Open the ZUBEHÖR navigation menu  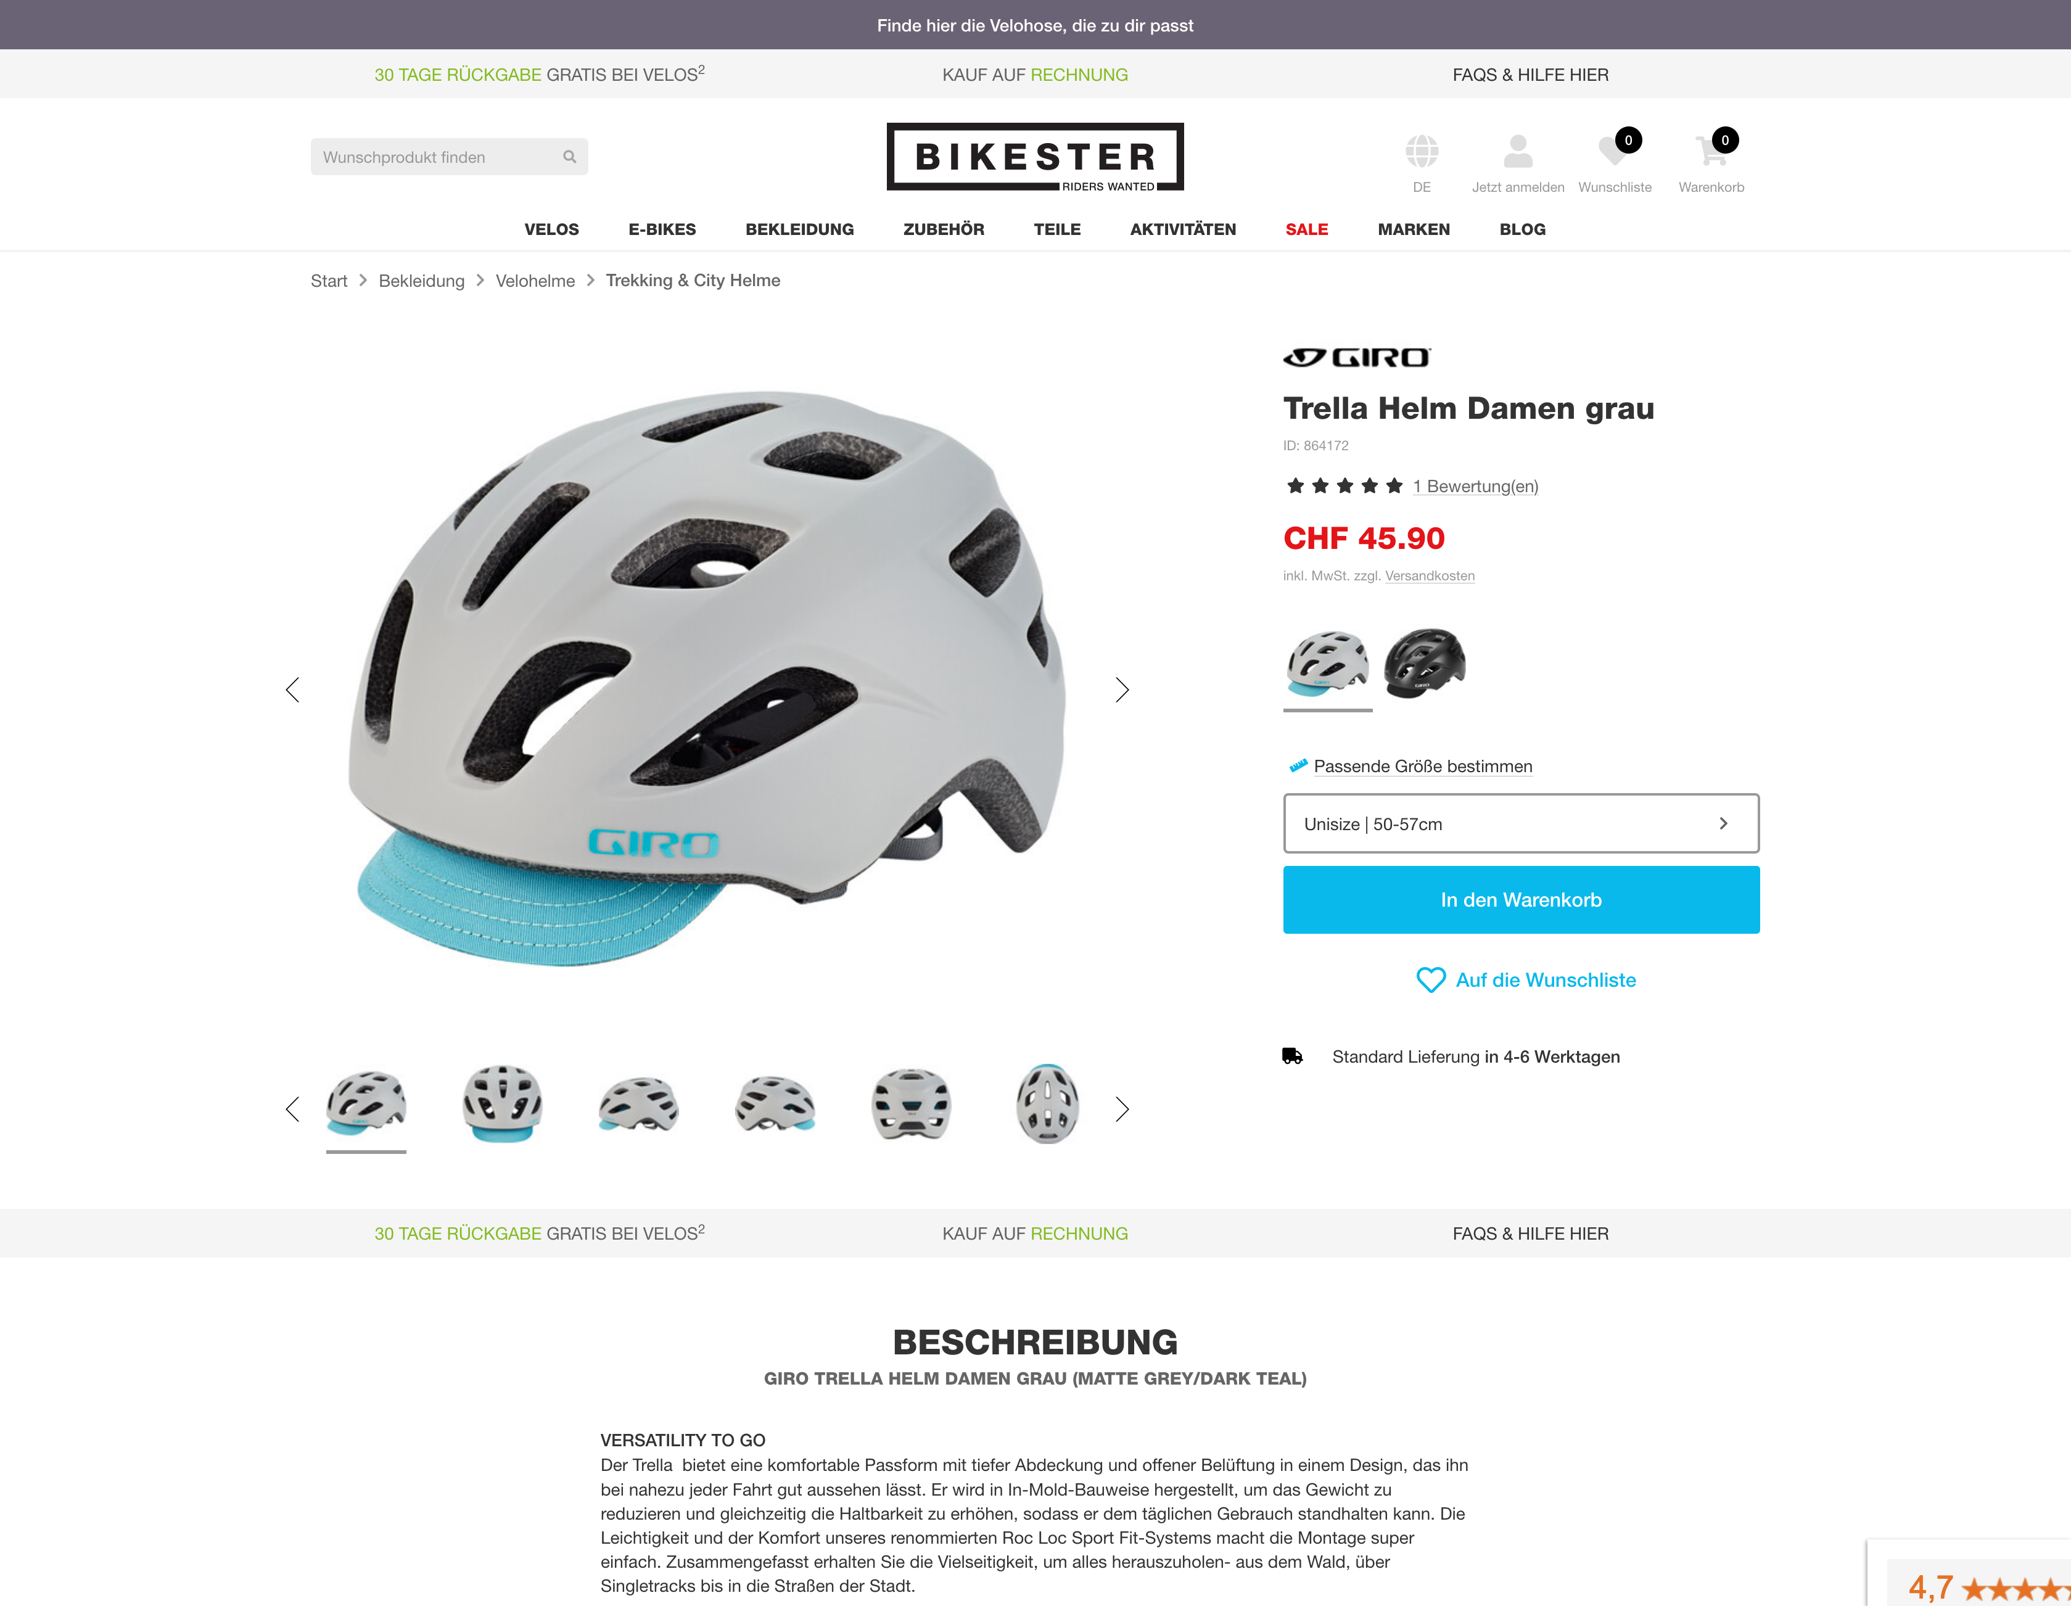942,229
